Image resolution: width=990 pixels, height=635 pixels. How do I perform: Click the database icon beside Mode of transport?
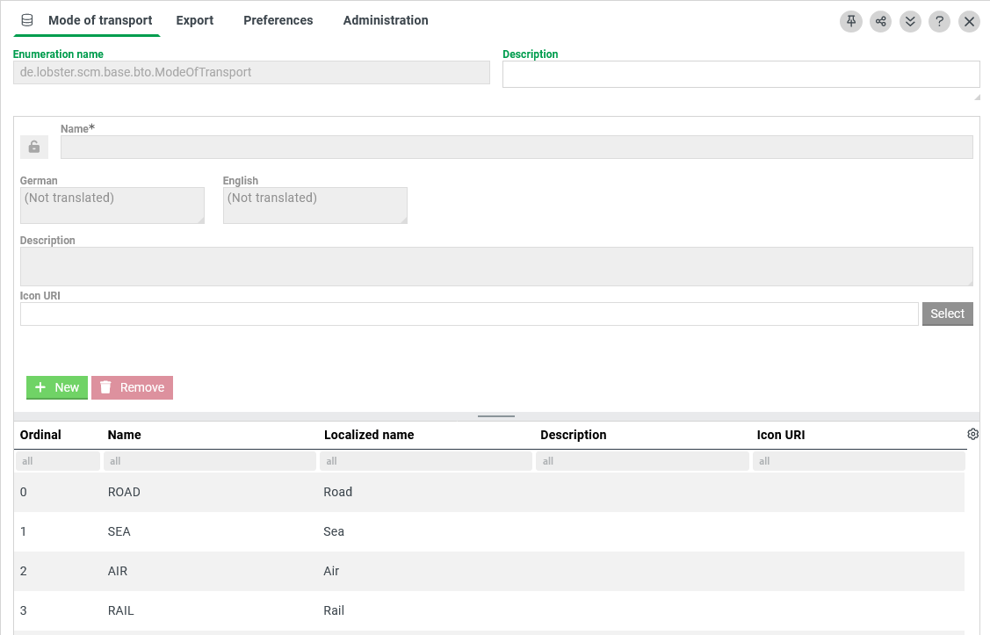(27, 20)
